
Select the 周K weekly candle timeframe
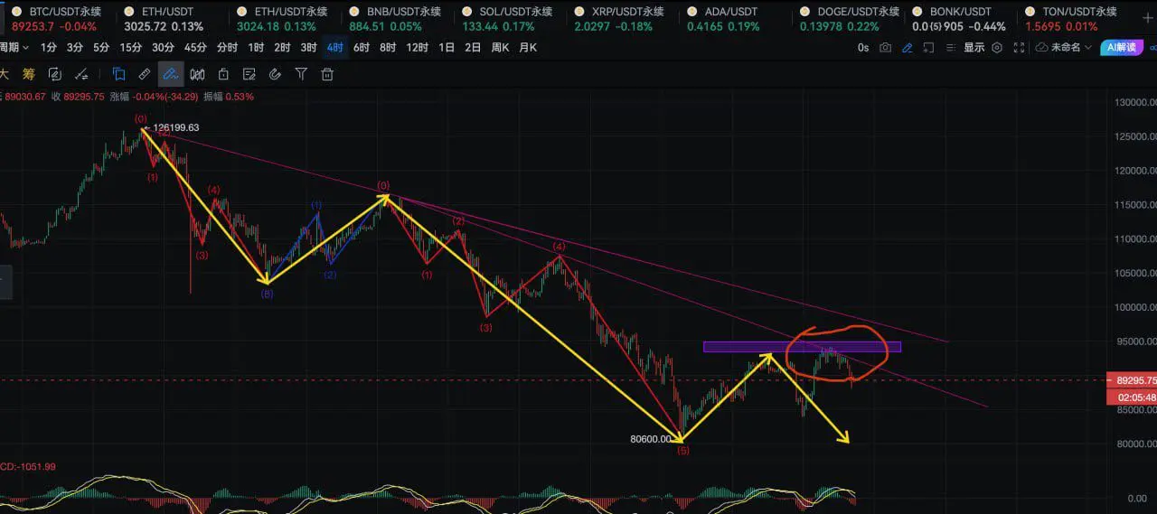[500, 47]
